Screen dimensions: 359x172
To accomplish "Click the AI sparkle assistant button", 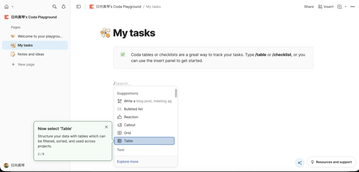I will [x=299, y=162].
